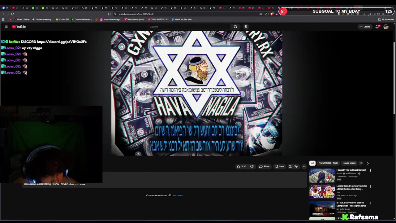The height and width of the screenshot is (223, 396).
Task: Open Watch the Best Mov bookmark
Action: pos(182,20)
